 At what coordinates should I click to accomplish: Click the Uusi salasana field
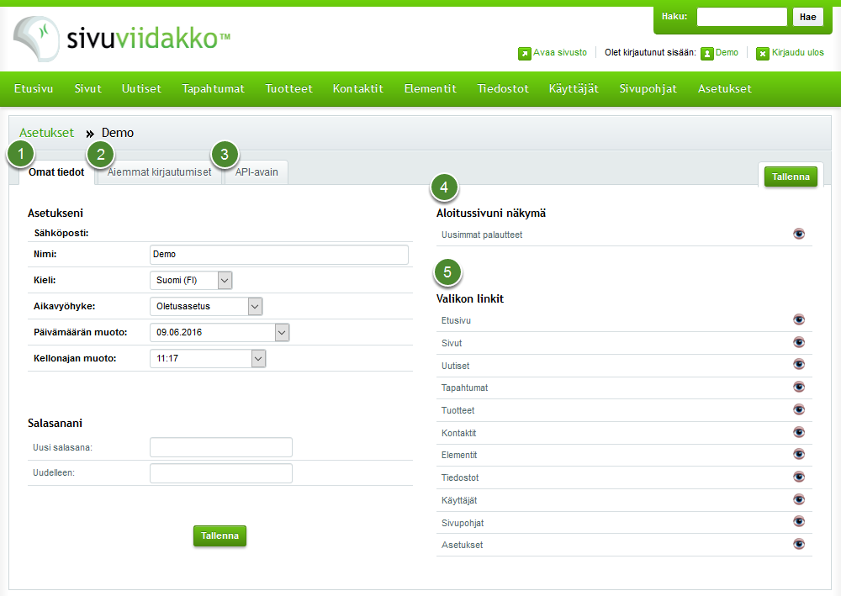pyautogui.click(x=221, y=447)
